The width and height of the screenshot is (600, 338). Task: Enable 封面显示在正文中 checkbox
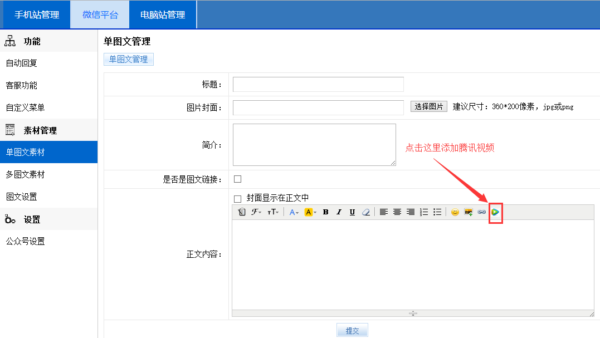(238, 199)
